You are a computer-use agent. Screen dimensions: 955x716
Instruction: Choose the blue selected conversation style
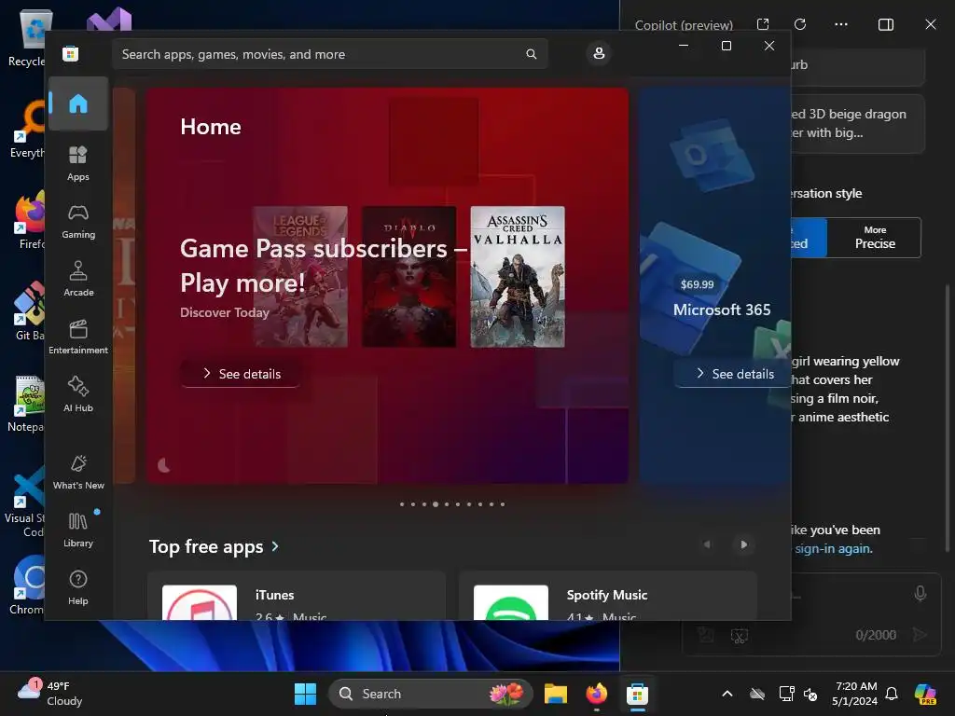tap(809, 238)
